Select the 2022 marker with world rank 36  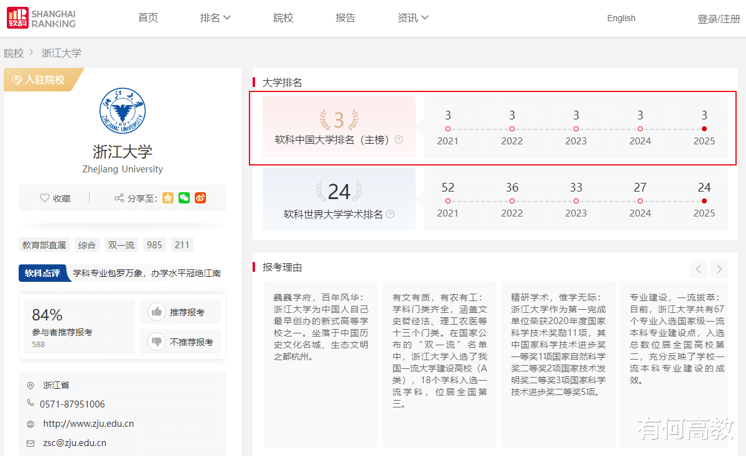pyautogui.click(x=512, y=201)
